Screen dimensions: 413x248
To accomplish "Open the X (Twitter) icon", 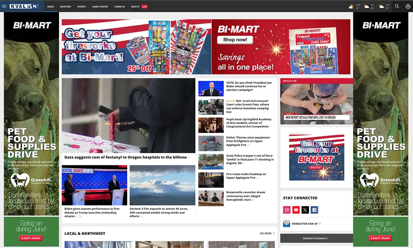I will click(x=305, y=210).
